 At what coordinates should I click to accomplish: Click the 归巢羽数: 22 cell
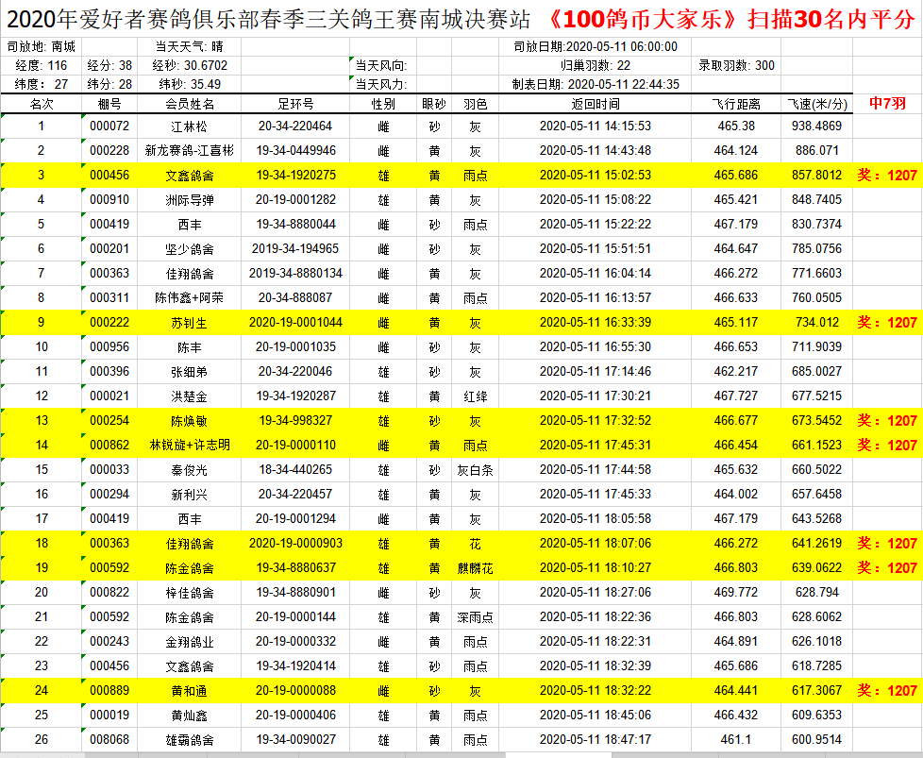click(596, 65)
